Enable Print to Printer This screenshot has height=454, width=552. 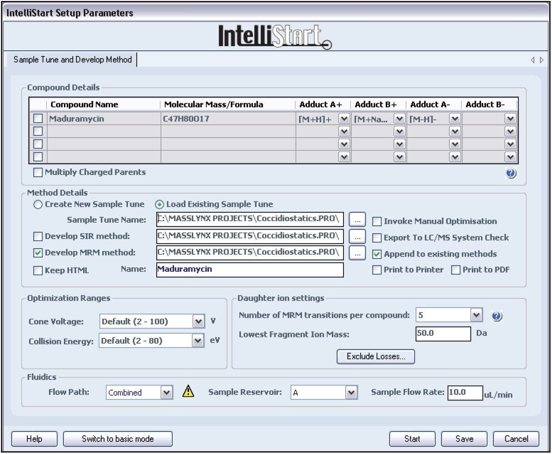click(x=377, y=270)
